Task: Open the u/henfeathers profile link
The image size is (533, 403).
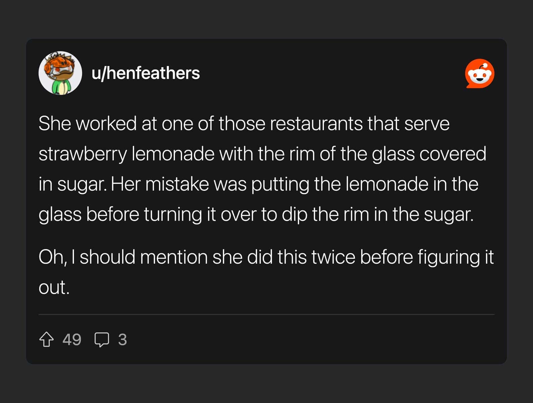Action: point(145,73)
